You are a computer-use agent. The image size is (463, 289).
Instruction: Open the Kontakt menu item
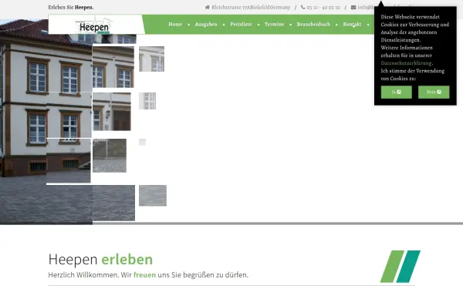[352, 25]
